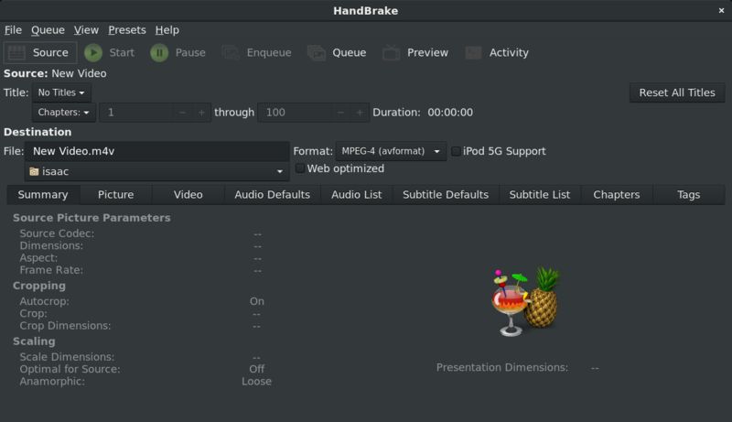Click the Optimal for Source value Off
The width and height of the screenshot is (732, 422).
pos(257,369)
